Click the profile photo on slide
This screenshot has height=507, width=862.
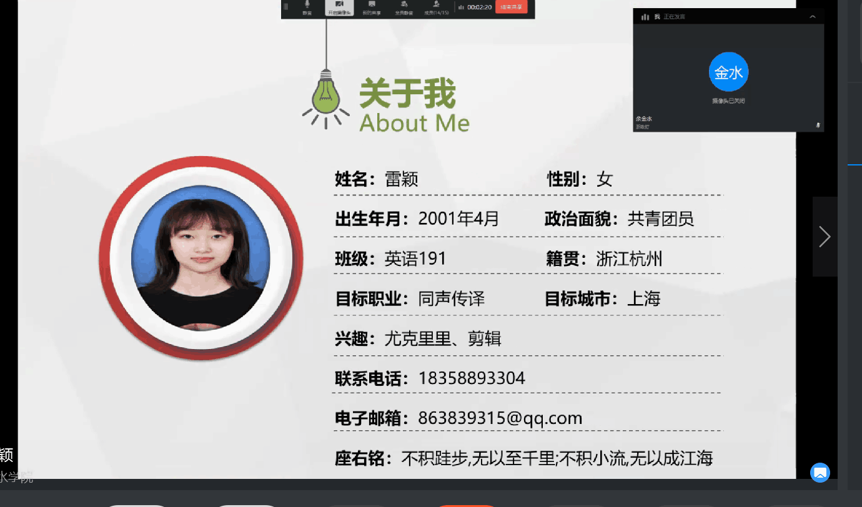click(x=201, y=257)
